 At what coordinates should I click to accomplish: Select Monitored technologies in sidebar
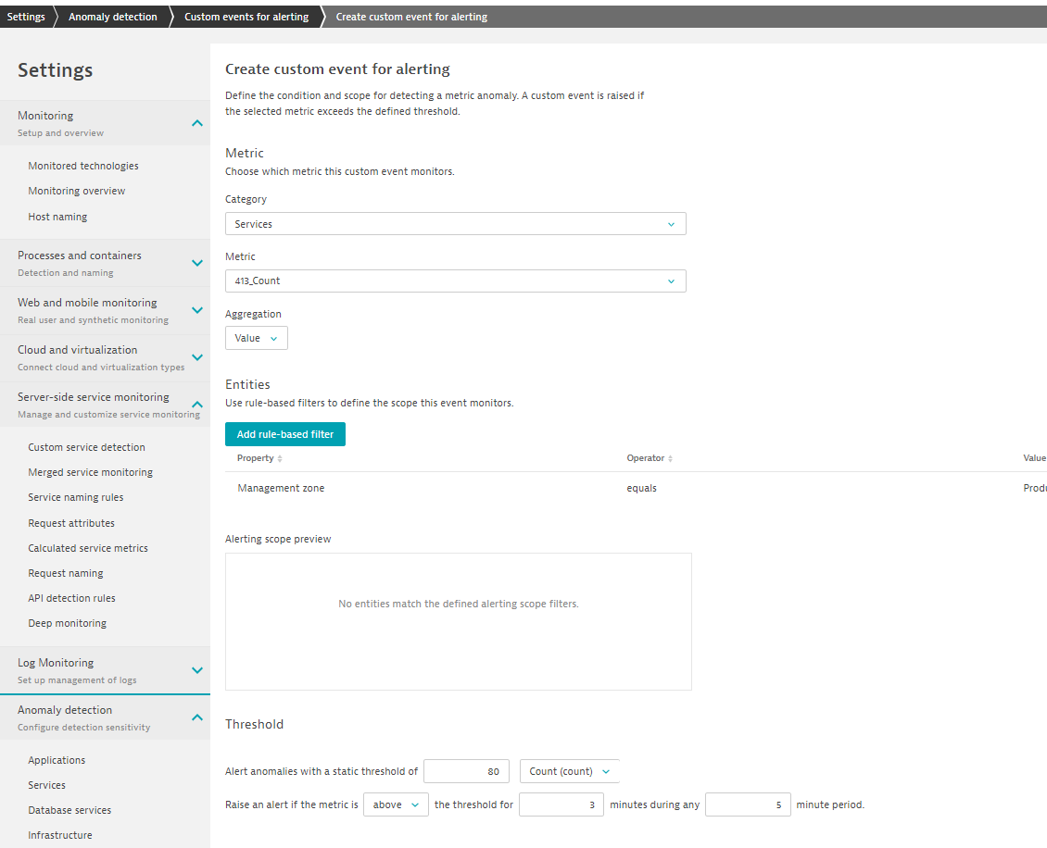point(83,166)
